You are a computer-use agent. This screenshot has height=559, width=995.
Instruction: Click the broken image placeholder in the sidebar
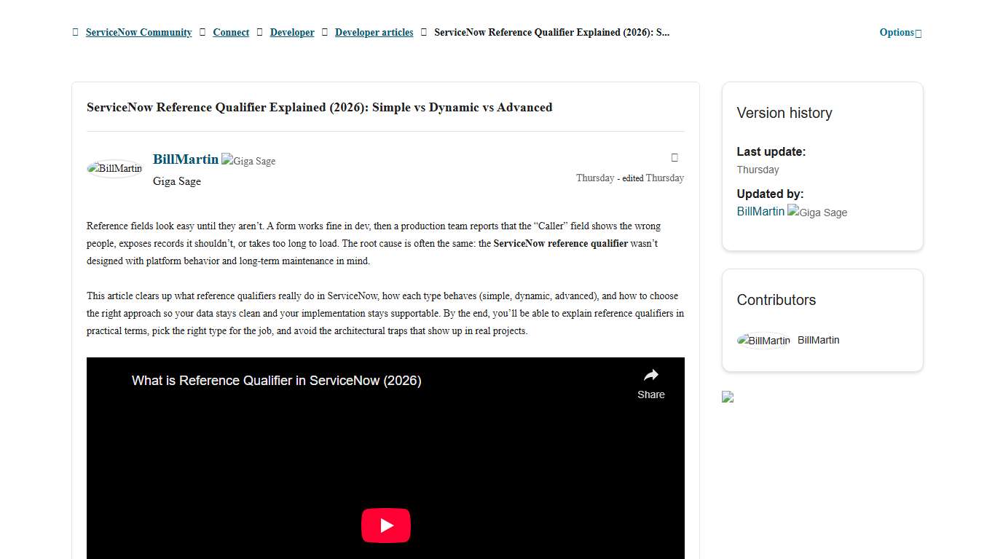tap(727, 397)
